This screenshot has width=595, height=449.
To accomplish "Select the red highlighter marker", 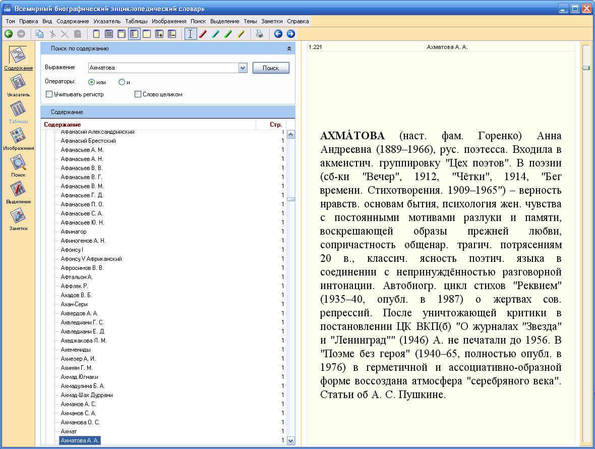I will tap(203, 34).
